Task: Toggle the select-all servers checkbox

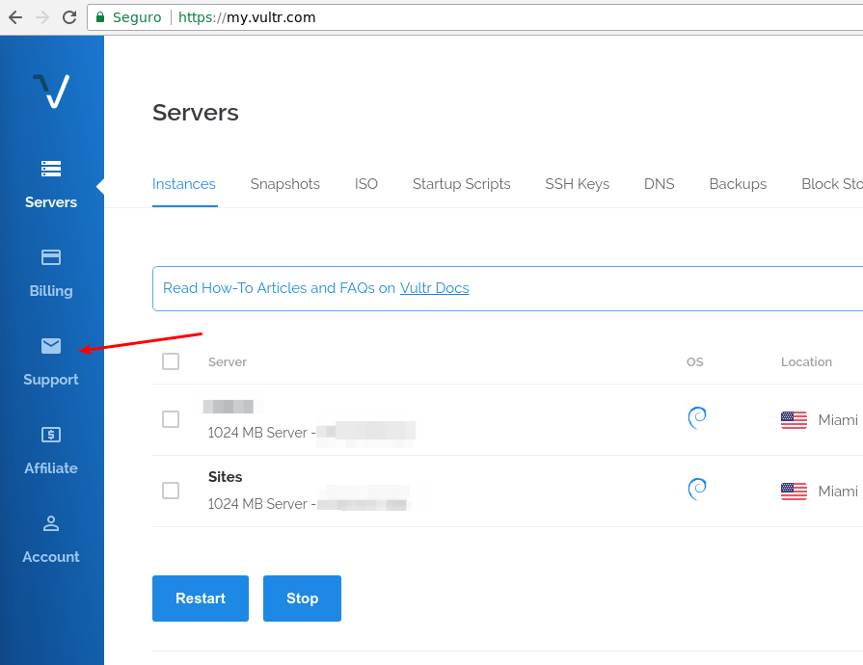Action: point(171,361)
